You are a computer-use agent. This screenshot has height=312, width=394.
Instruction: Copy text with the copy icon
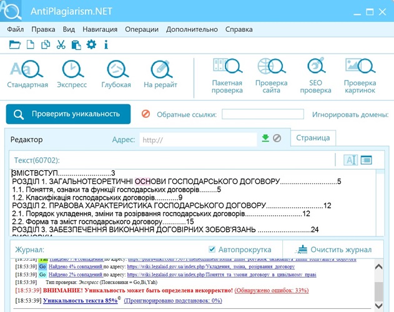tap(46, 45)
